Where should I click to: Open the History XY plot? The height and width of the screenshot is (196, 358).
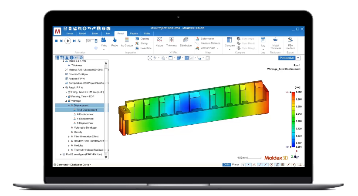[x=159, y=42]
